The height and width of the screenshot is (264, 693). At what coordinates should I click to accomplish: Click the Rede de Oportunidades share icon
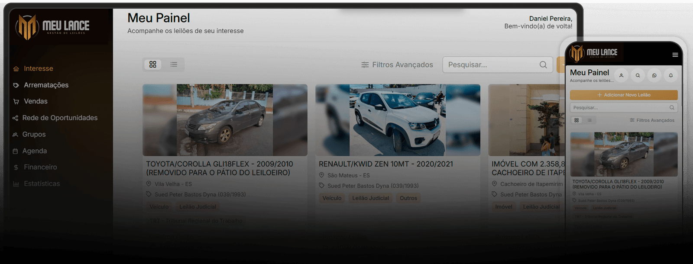tap(15, 118)
